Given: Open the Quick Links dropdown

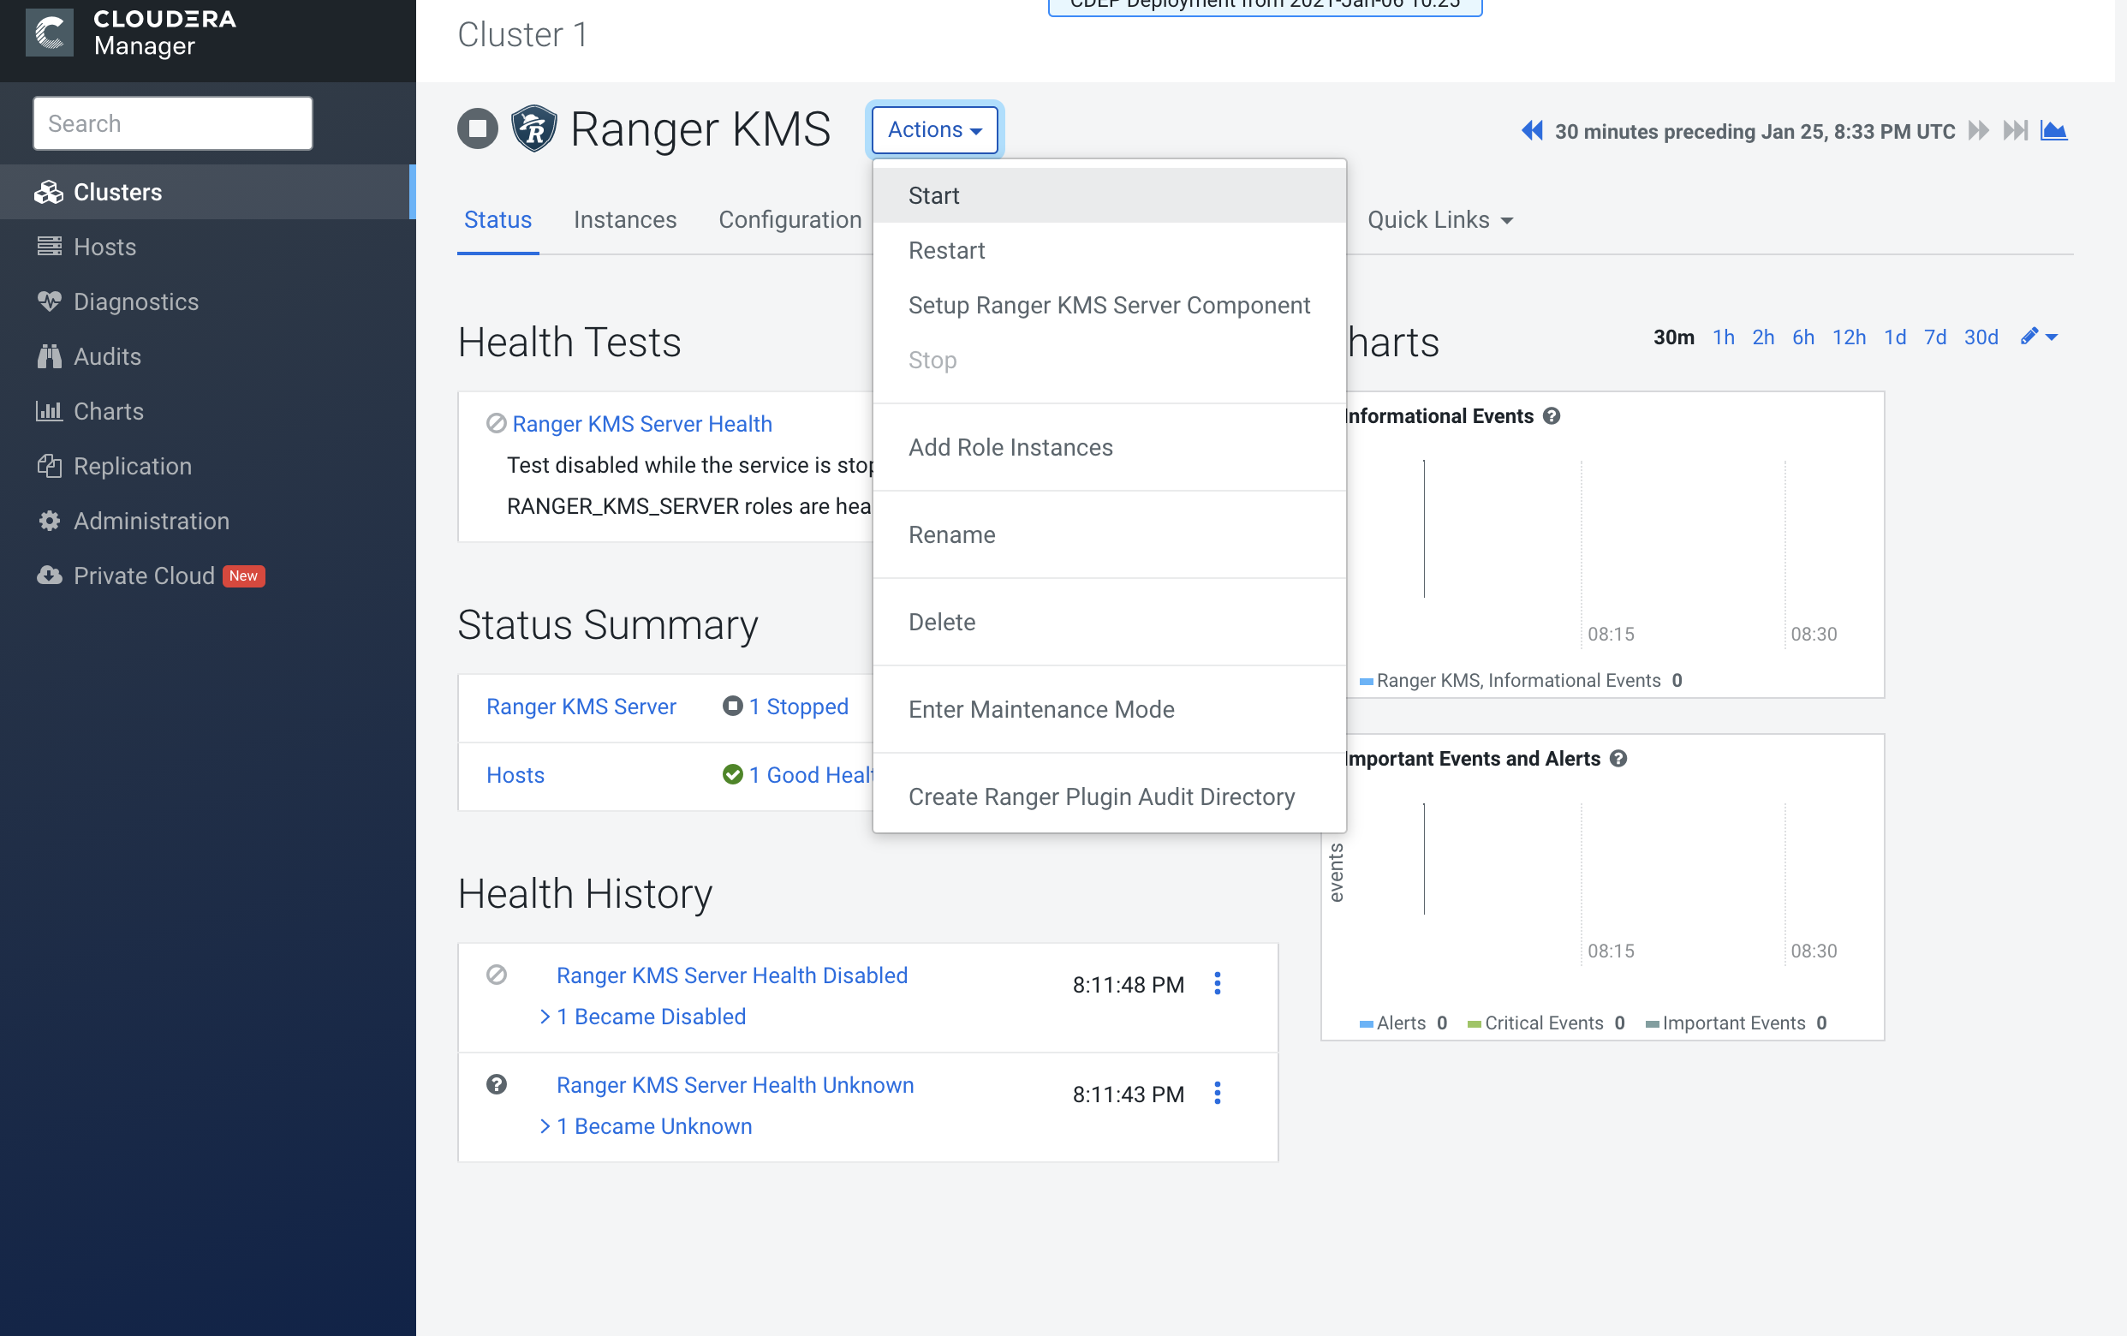Looking at the screenshot, I should (1439, 219).
